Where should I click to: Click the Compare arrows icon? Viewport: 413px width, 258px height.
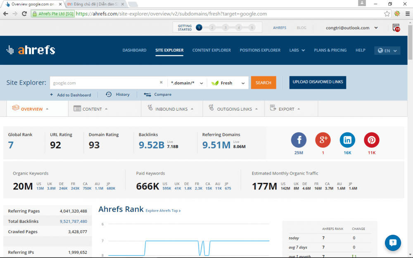147,94
